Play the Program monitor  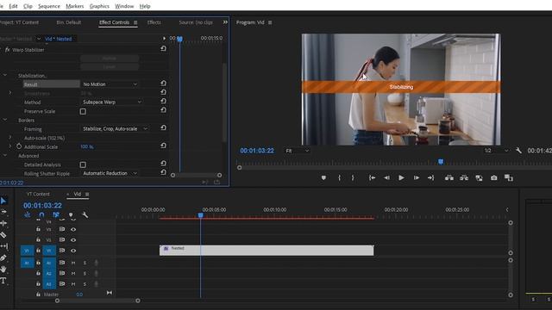pyautogui.click(x=401, y=178)
